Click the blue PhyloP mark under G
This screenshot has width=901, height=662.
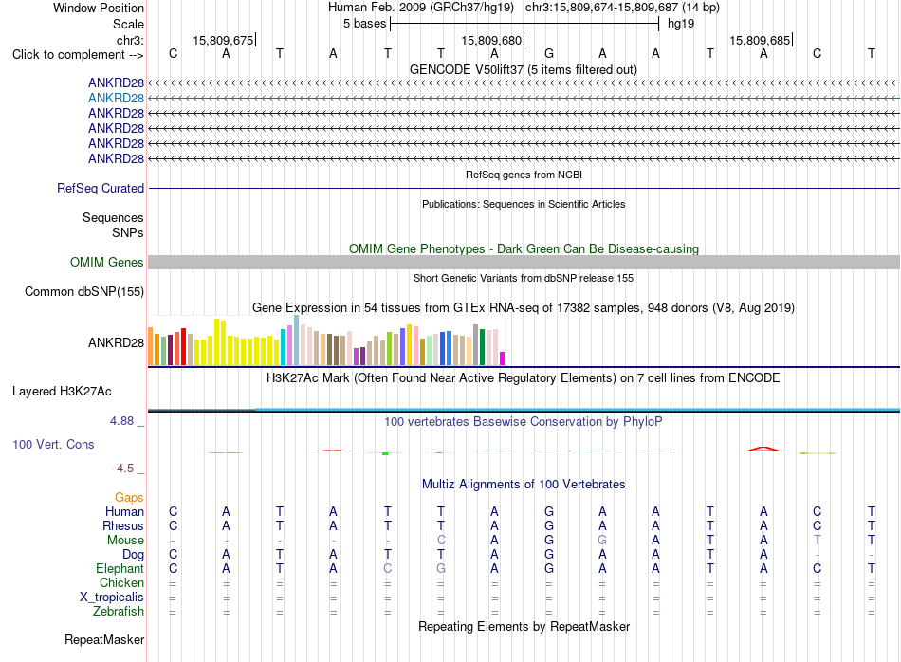tap(550, 451)
